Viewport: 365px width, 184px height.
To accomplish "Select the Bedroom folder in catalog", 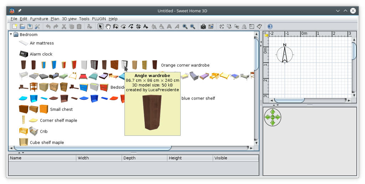I will [25, 35].
